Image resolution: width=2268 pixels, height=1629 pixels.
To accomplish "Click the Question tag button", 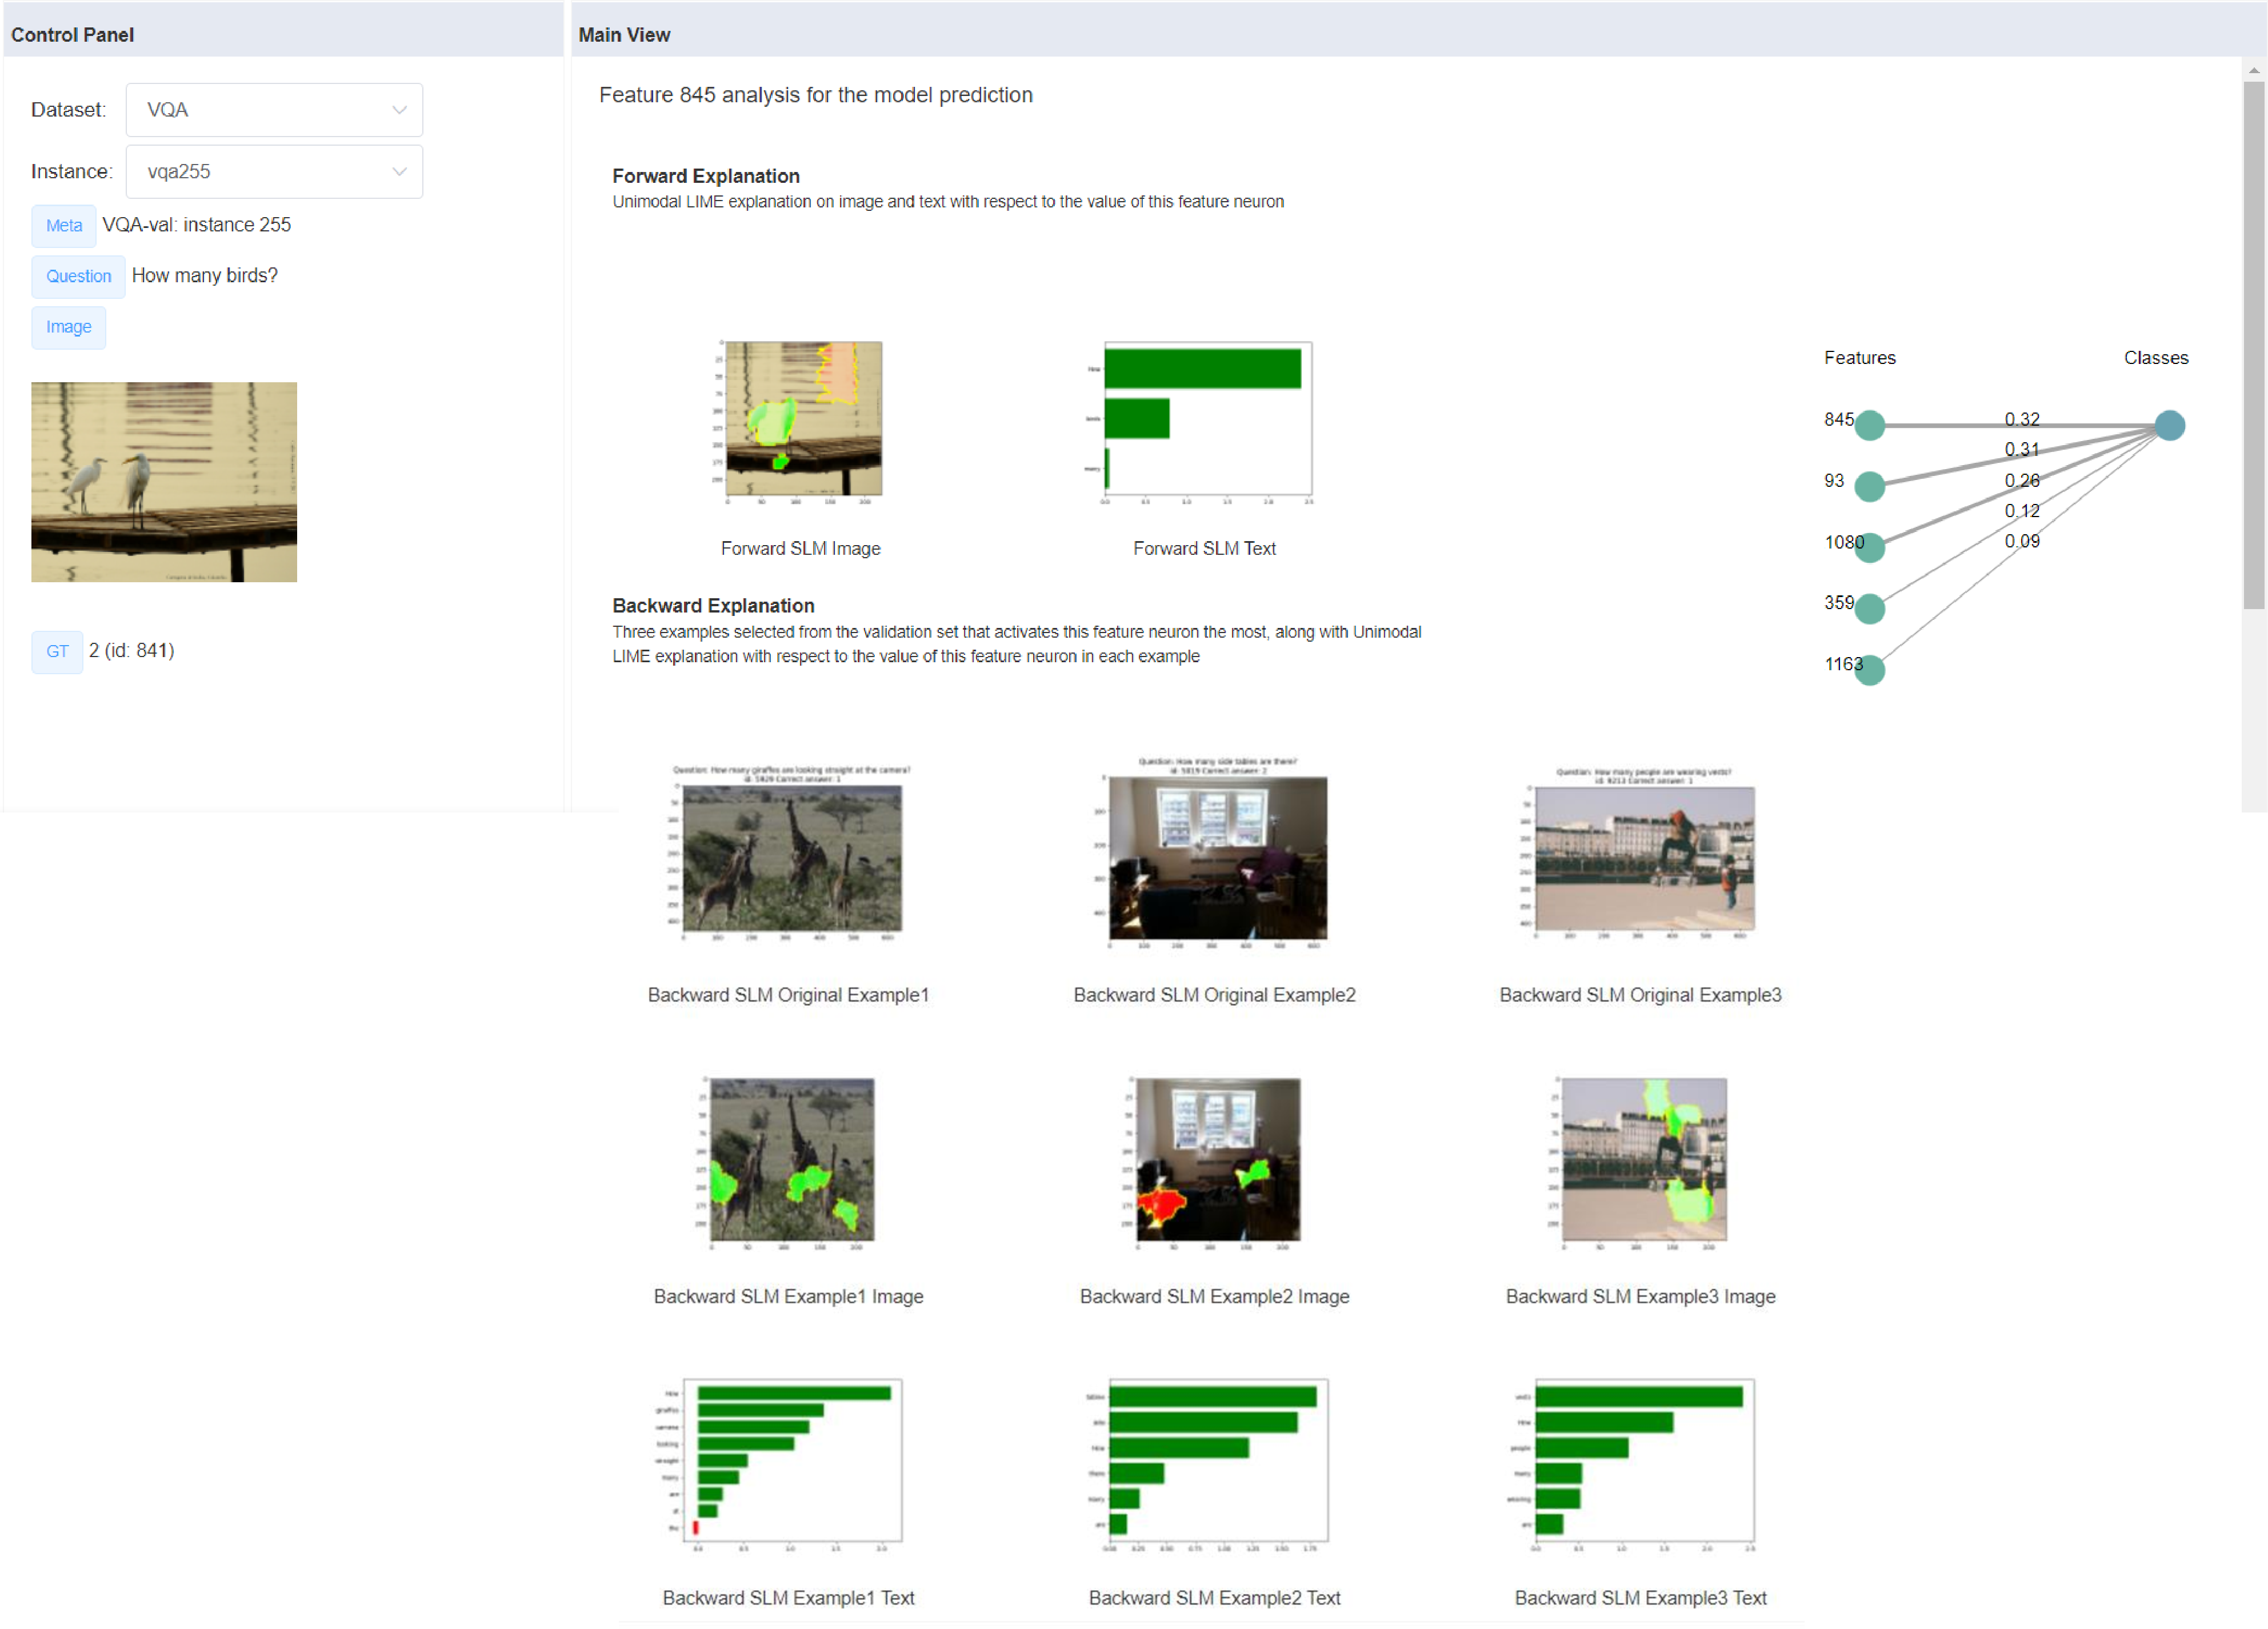I will pos(78,277).
